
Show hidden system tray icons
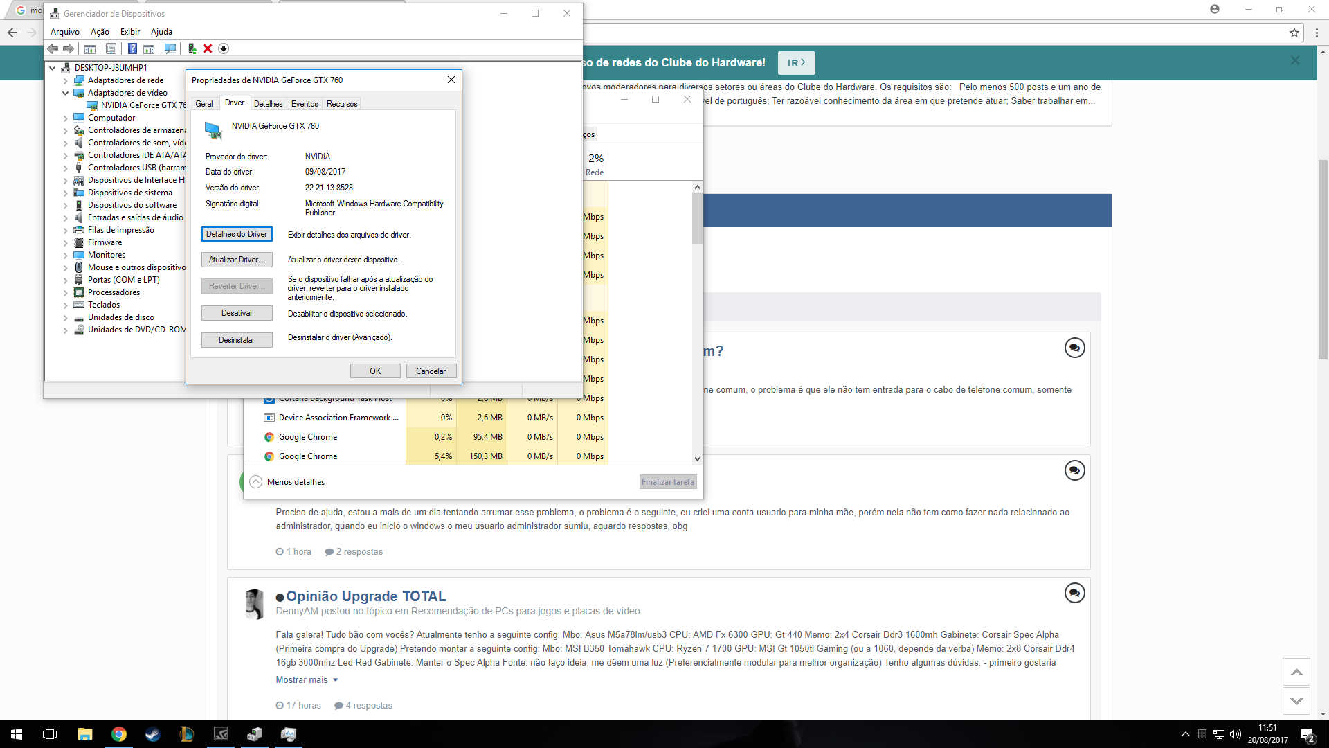click(x=1186, y=734)
